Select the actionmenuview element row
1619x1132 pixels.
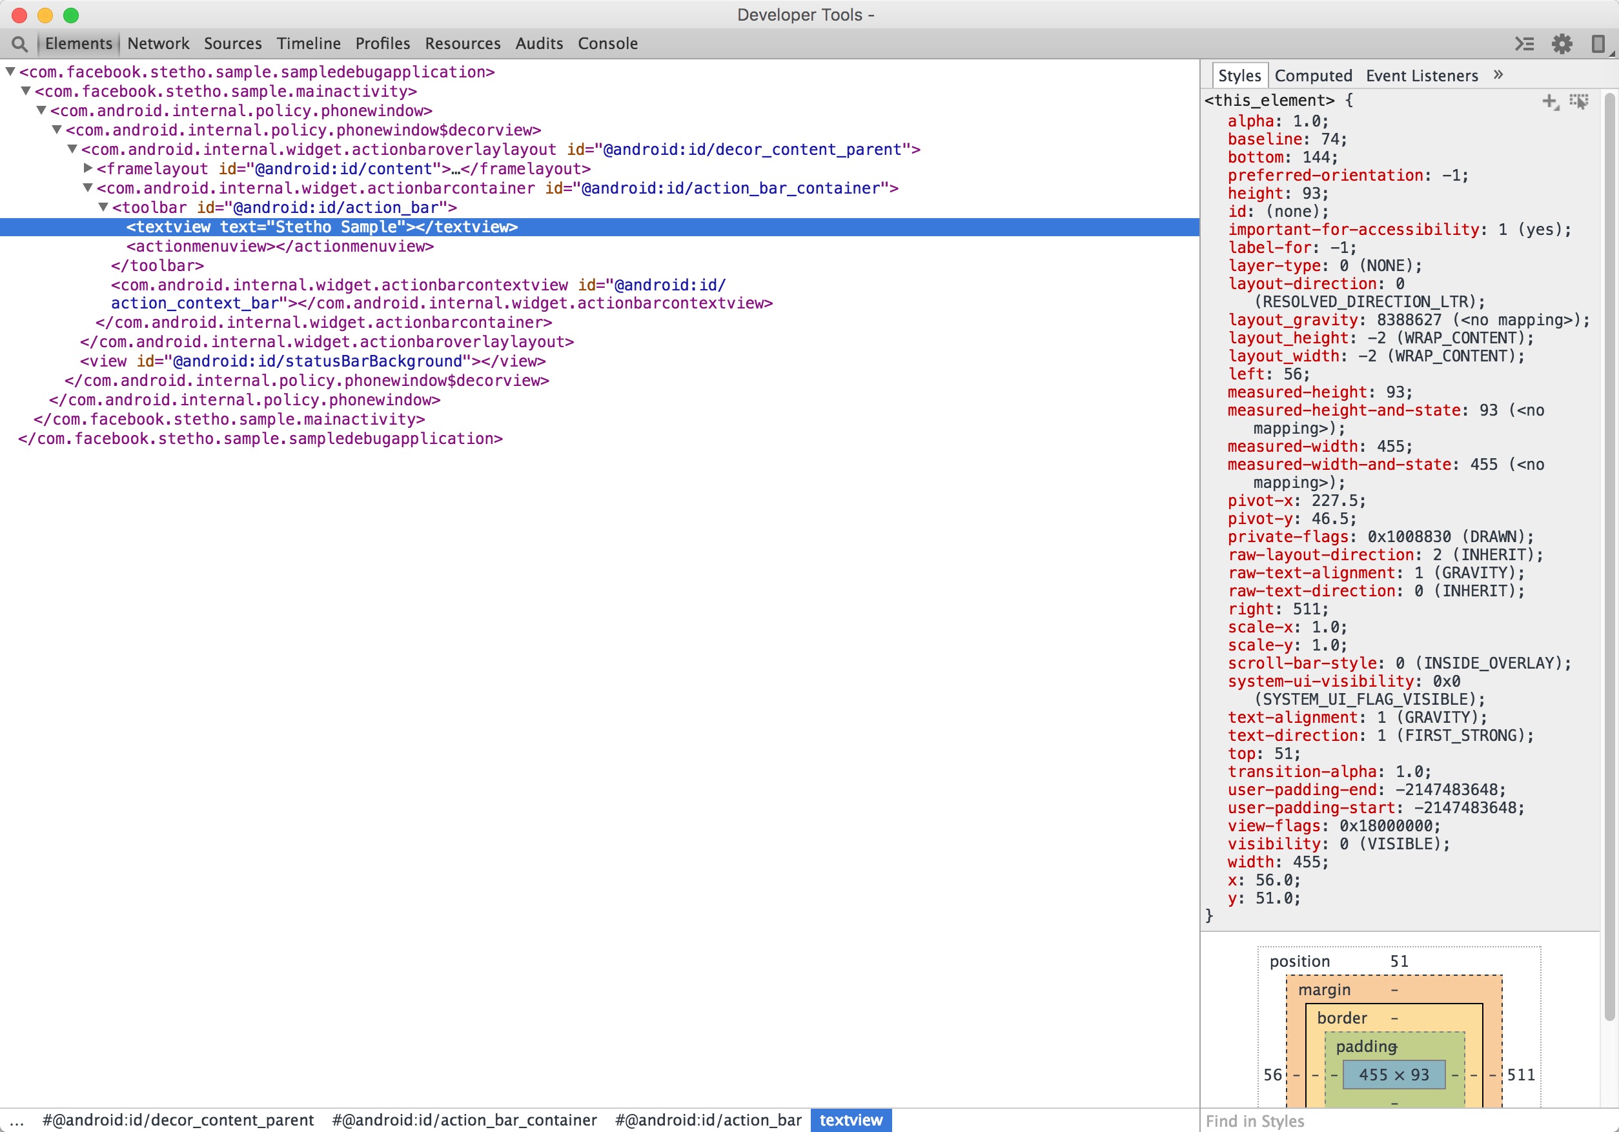(x=280, y=246)
